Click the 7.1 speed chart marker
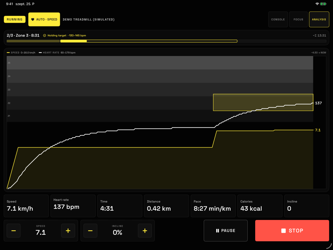Image resolution: width=333 pixels, height=250 pixels. [318, 130]
